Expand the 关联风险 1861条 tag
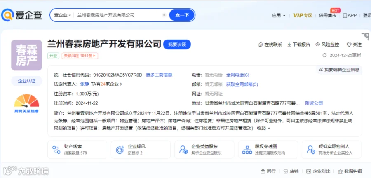Viewport: 371px width, 178px height. [x=80, y=56]
